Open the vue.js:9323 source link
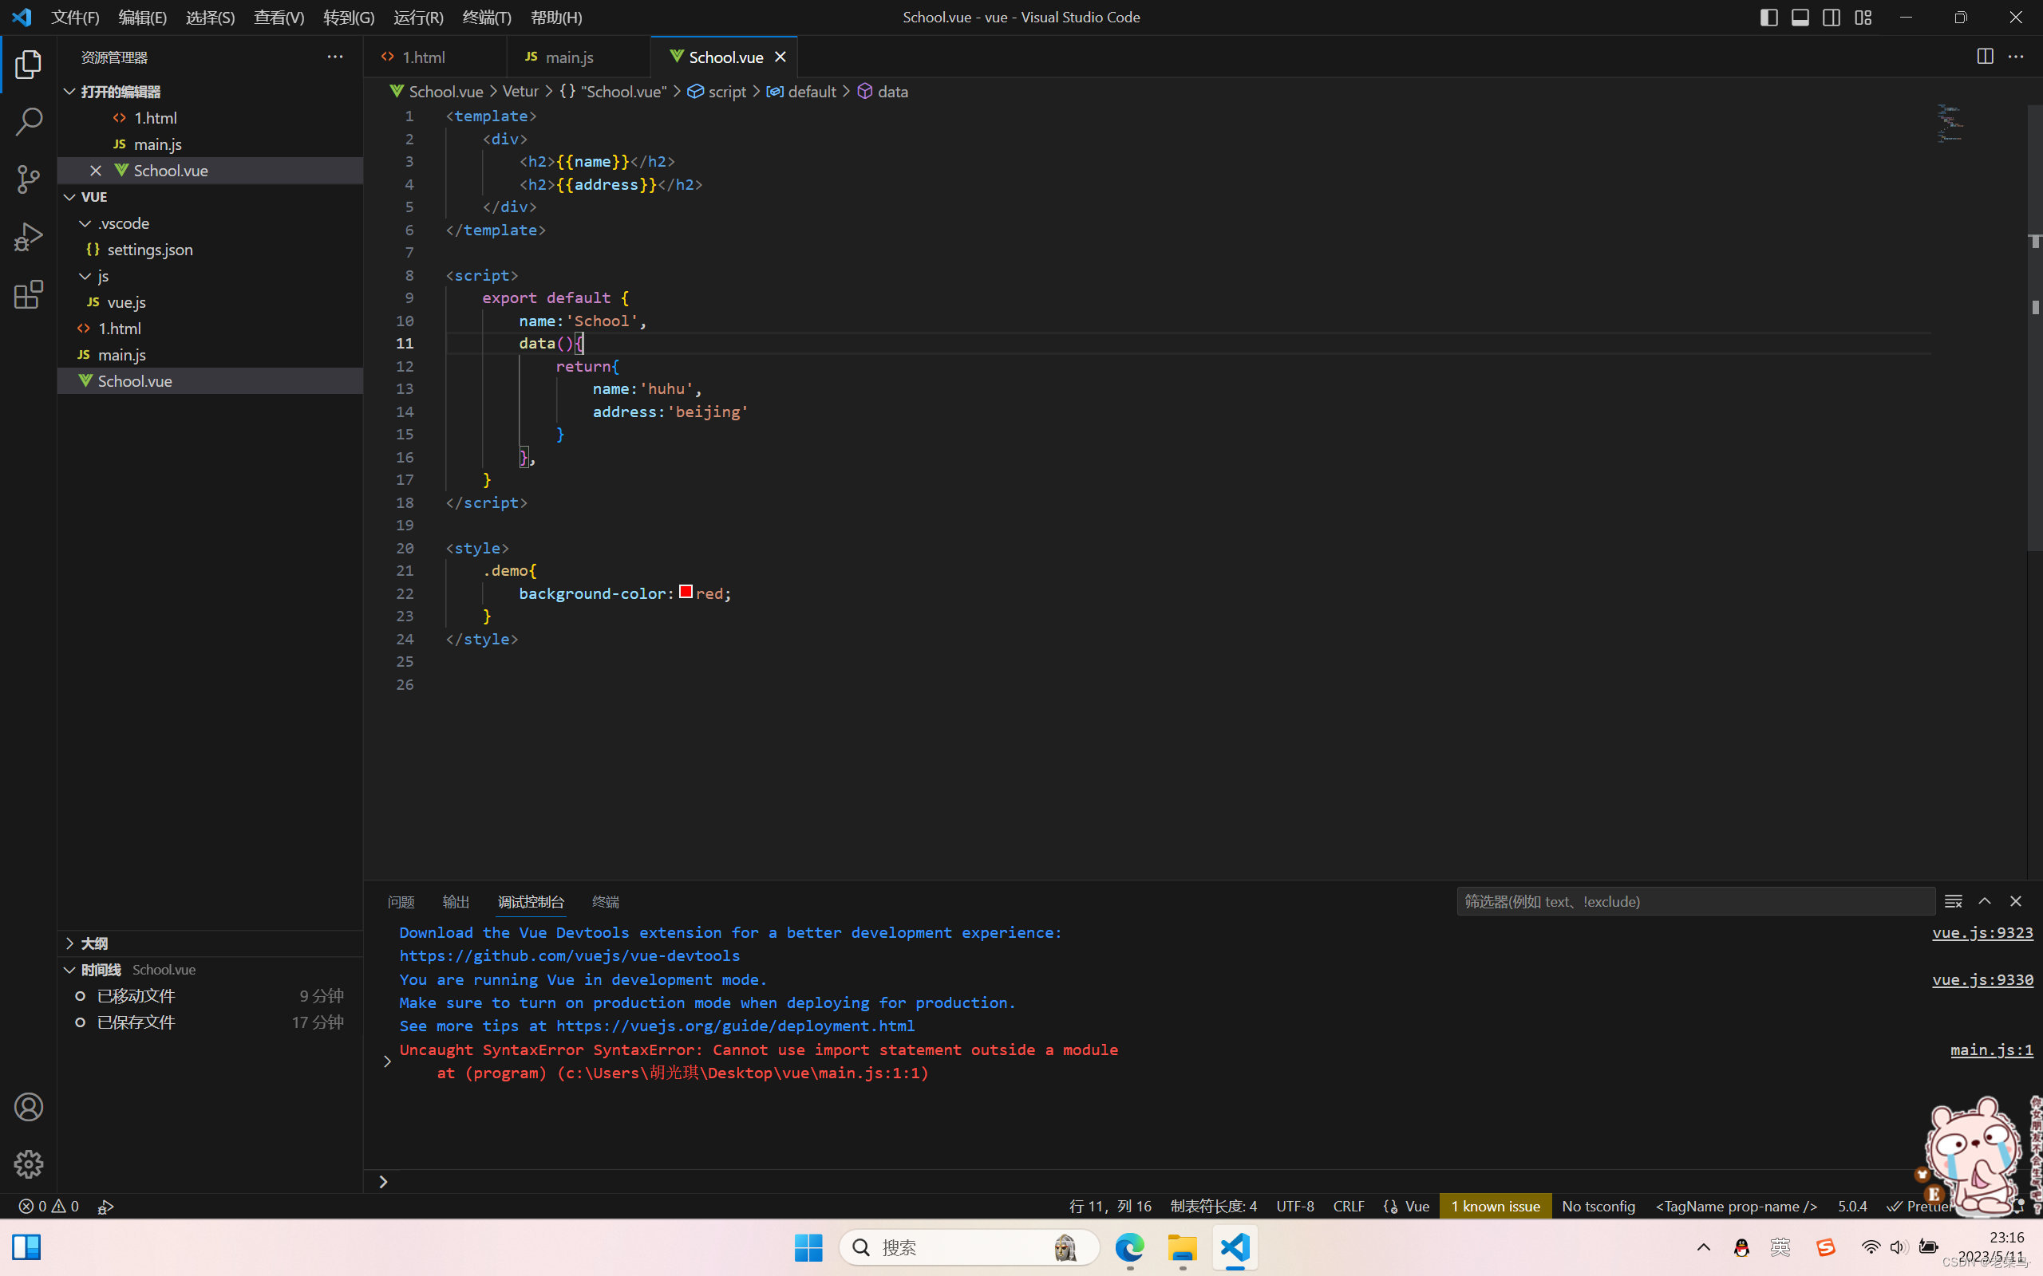2043x1276 pixels. click(1982, 932)
